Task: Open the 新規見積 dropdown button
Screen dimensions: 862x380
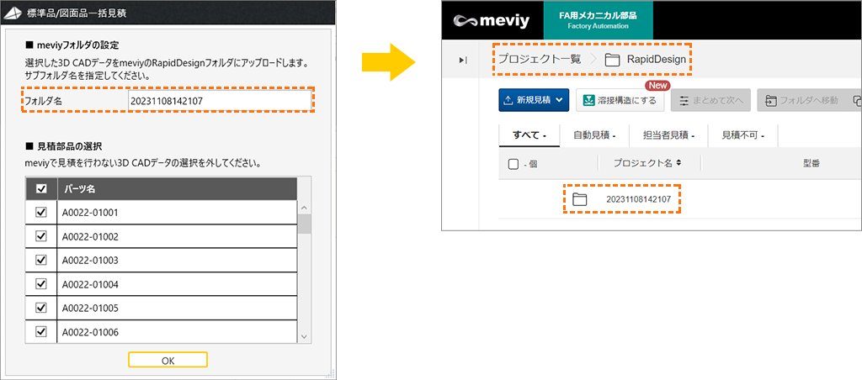Action: click(x=533, y=100)
